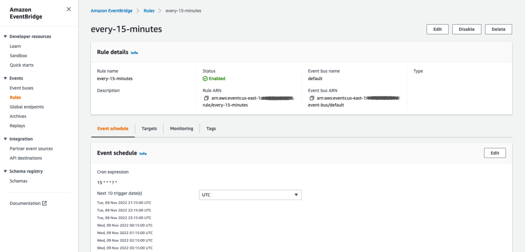Open Rule details Info link
This screenshot has width=525, height=252.
point(134,53)
